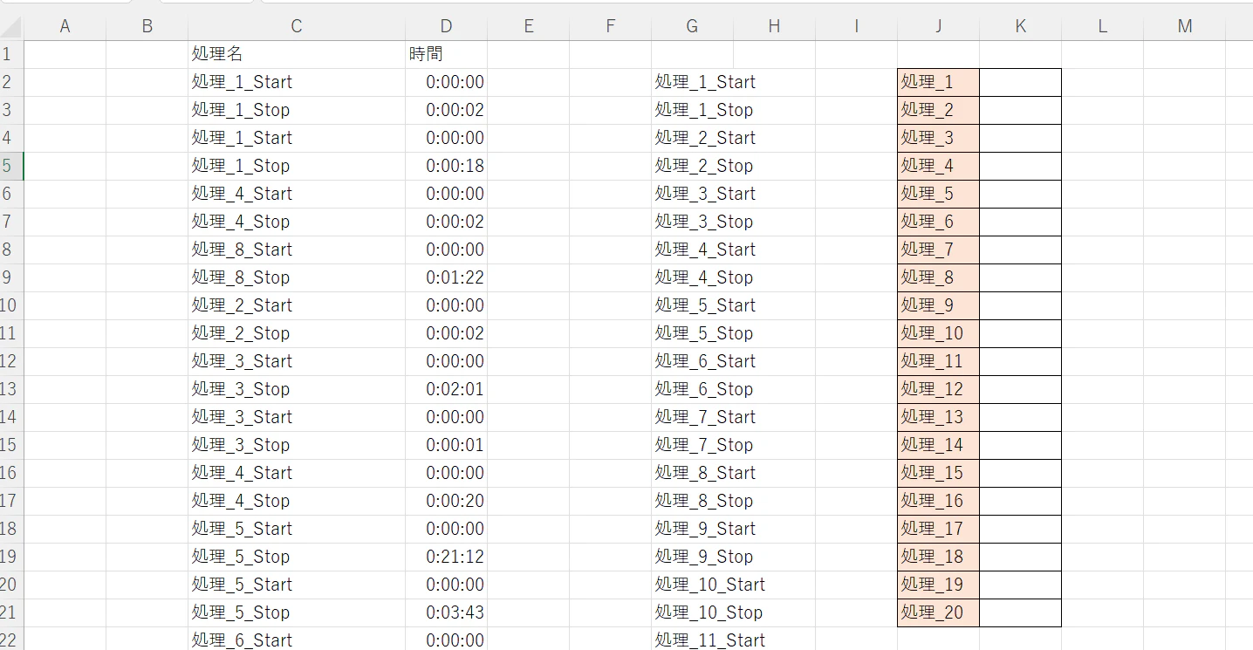Click empty bordered cell beside 処理_10
This screenshot has height=650, width=1253.
point(1020,333)
